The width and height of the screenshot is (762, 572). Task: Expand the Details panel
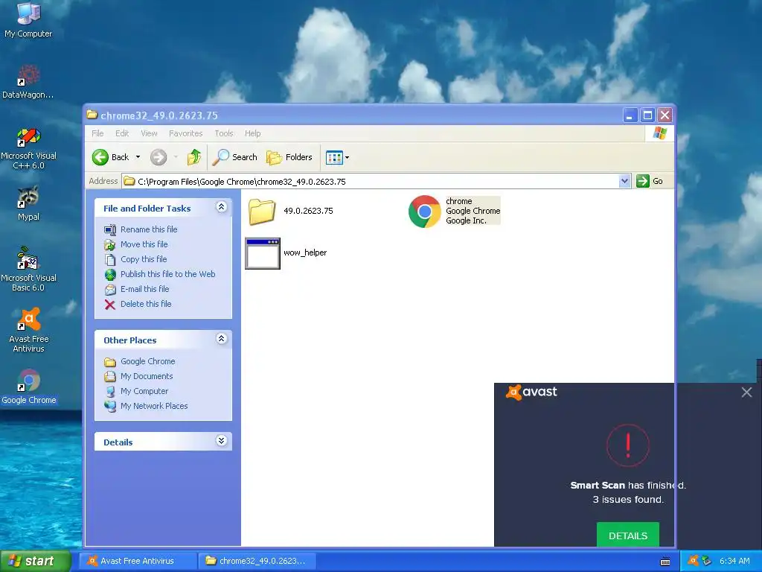pyautogui.click(x=221, y=441)
